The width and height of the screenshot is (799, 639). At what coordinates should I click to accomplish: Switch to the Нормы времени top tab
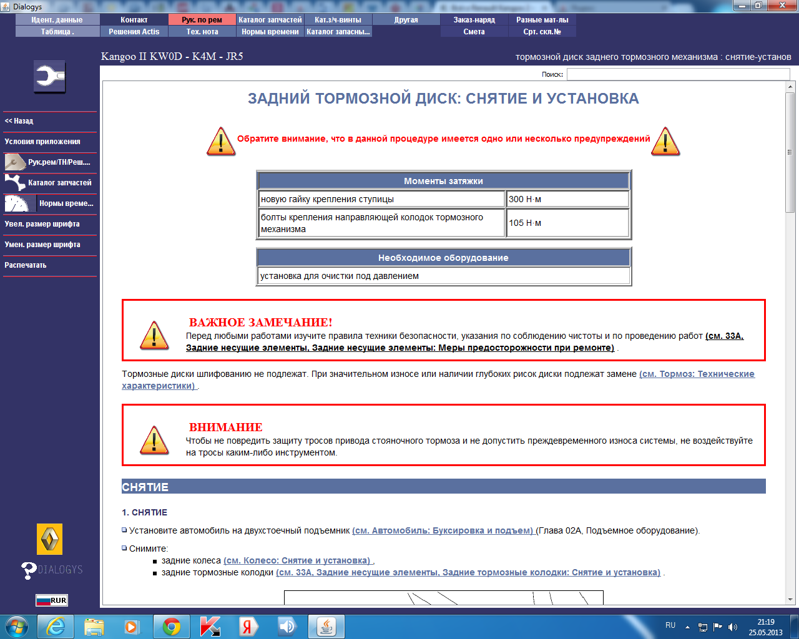point(270,32)
